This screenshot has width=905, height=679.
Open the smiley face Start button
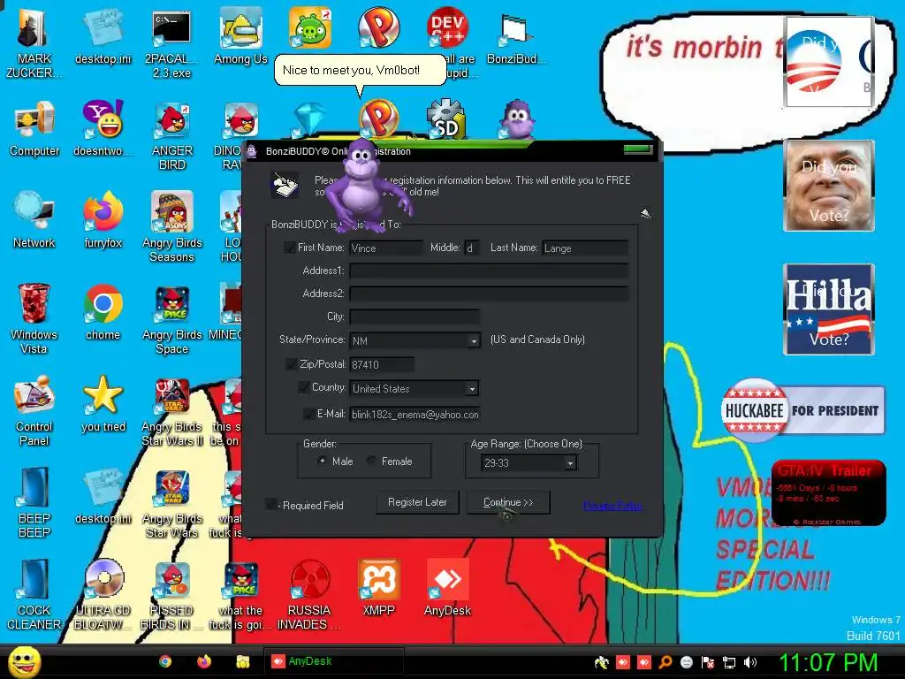coord(24,661)
